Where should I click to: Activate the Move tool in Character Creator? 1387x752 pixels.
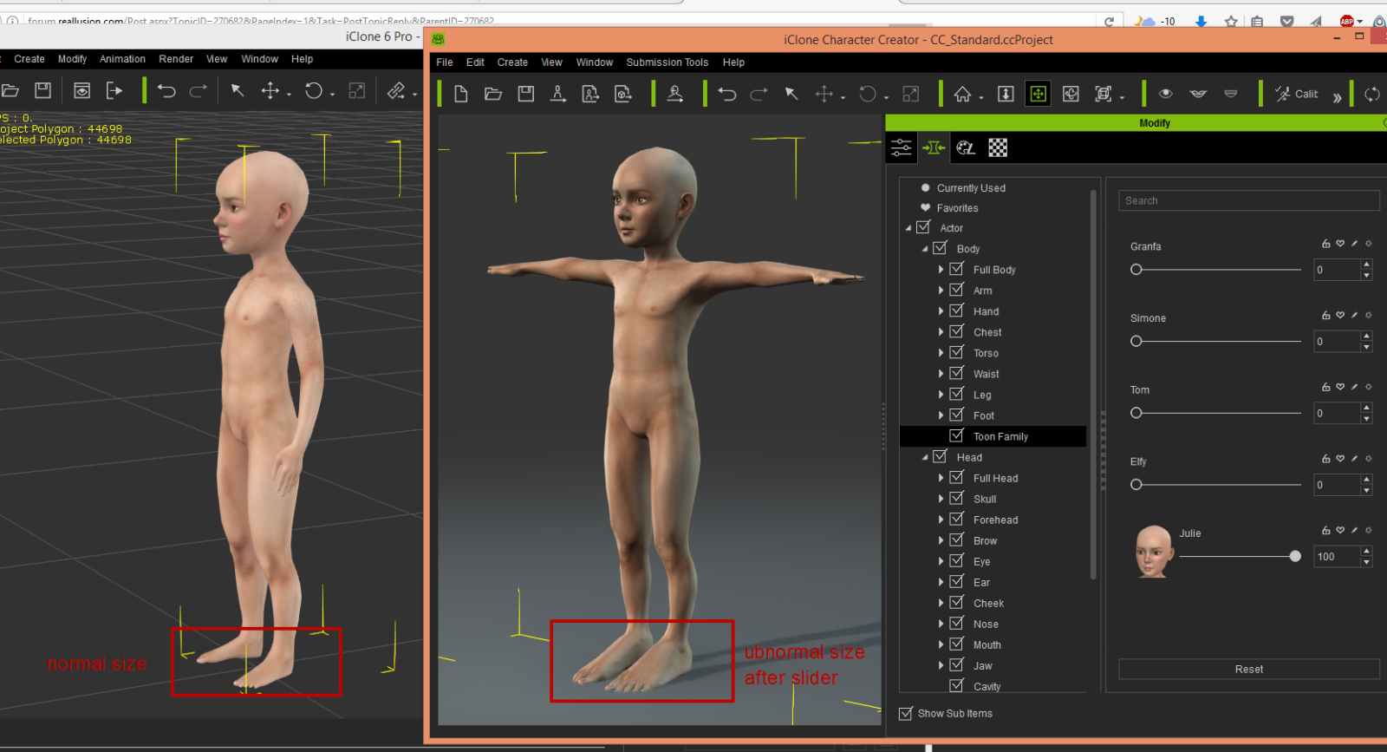824,94
